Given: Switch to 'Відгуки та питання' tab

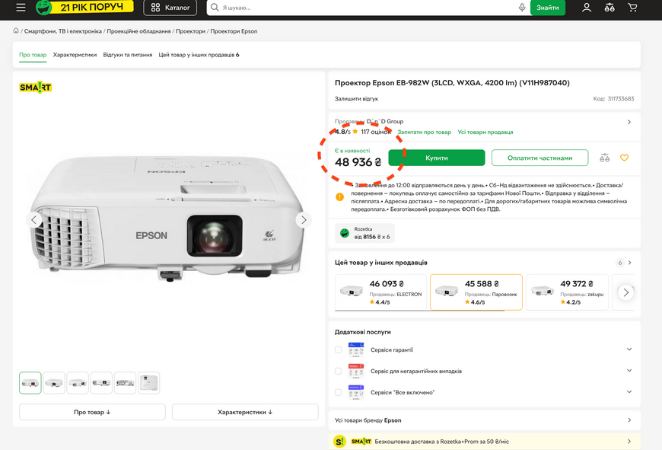Looking at the screenshot, I should 128,55.
